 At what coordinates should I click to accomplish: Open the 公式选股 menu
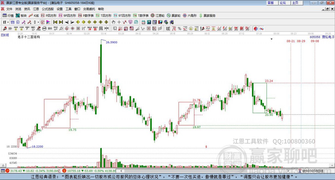pyautogui.click(x=48, y=9)
